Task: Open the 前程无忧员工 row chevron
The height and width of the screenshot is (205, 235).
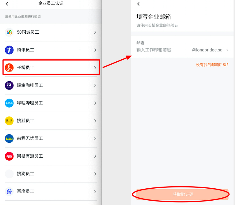Action: (95, 138)
